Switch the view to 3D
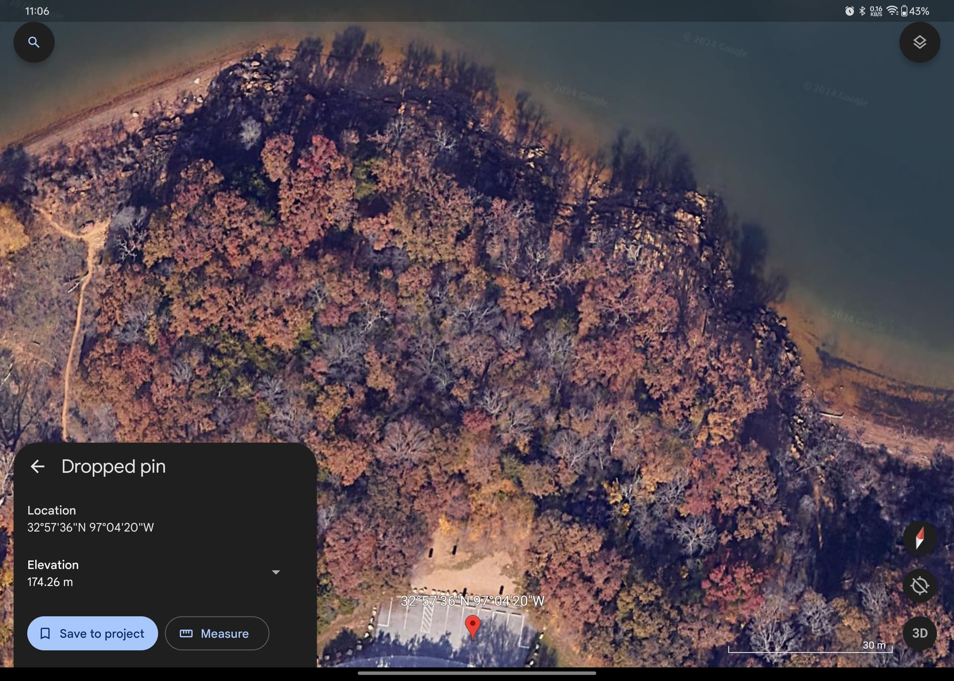 coord(919,633)
